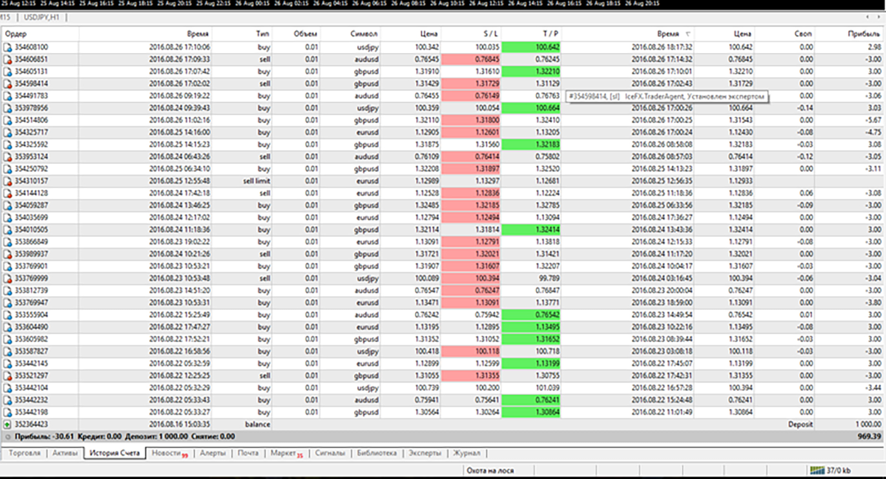The height and width of the screenshot is (479, 886).
Task: Click the connection bars icon by 37/0 kb
Action: click(x=817, y=470)
